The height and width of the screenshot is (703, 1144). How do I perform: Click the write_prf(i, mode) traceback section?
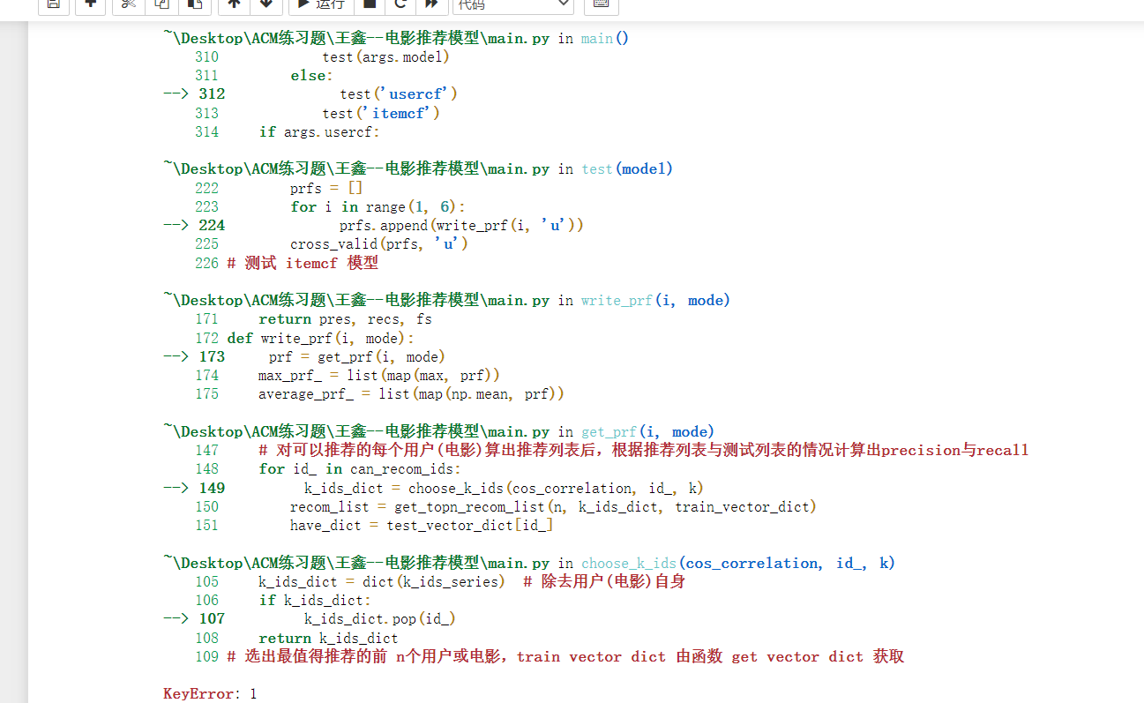[446, 300]
